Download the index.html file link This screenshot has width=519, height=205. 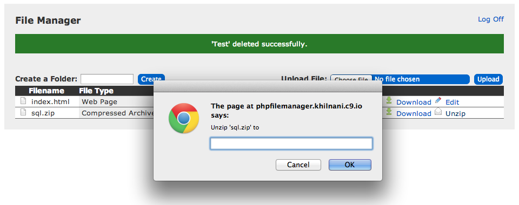click(x=414, y=102)
